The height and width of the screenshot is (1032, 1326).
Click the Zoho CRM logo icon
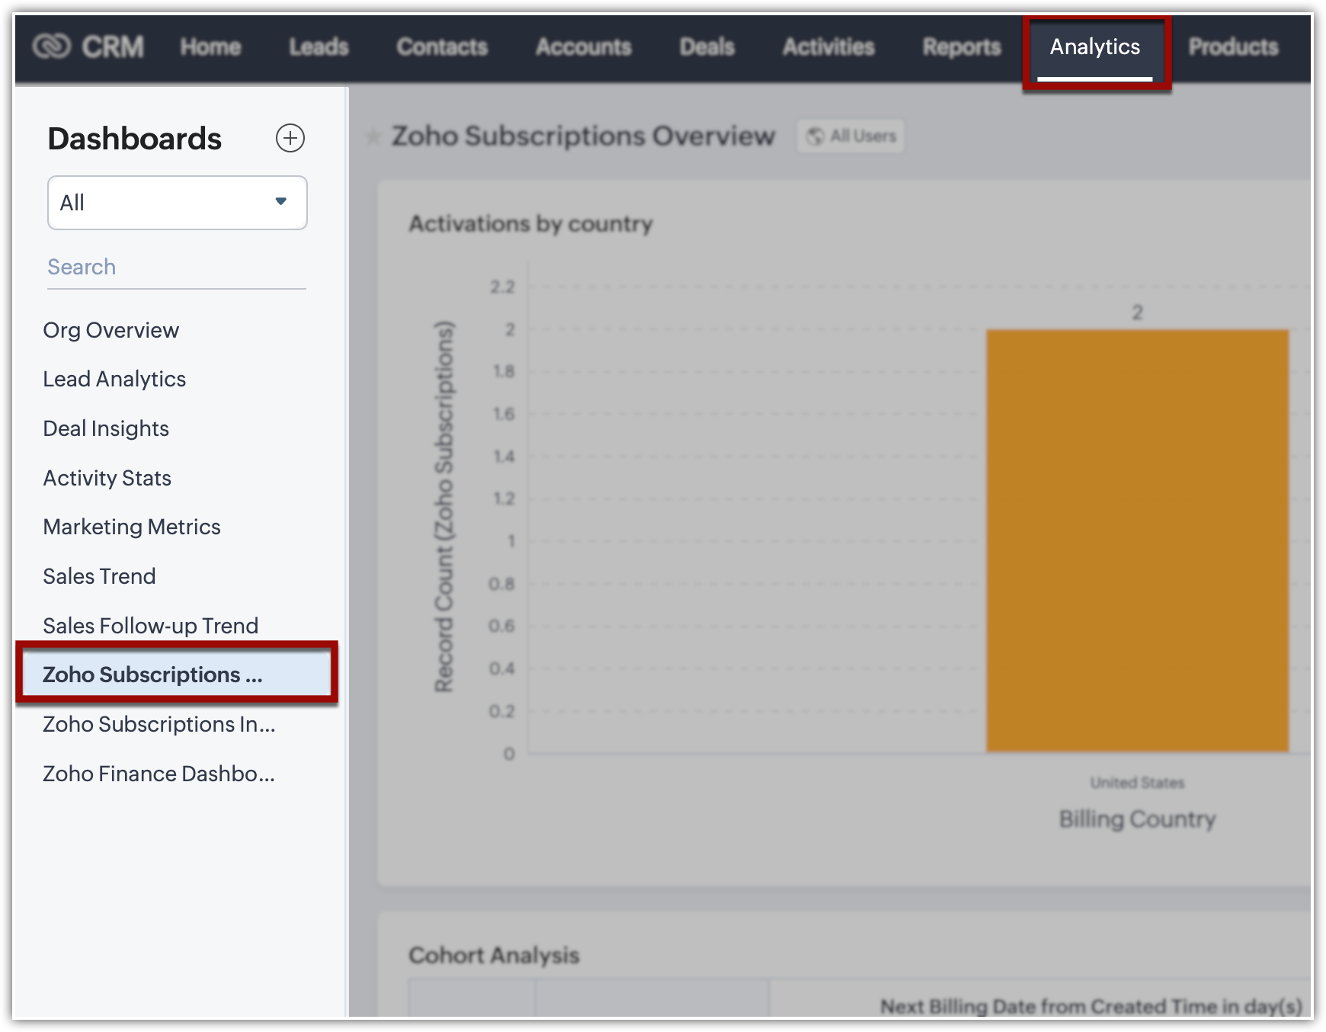click(x=52, y=46)
